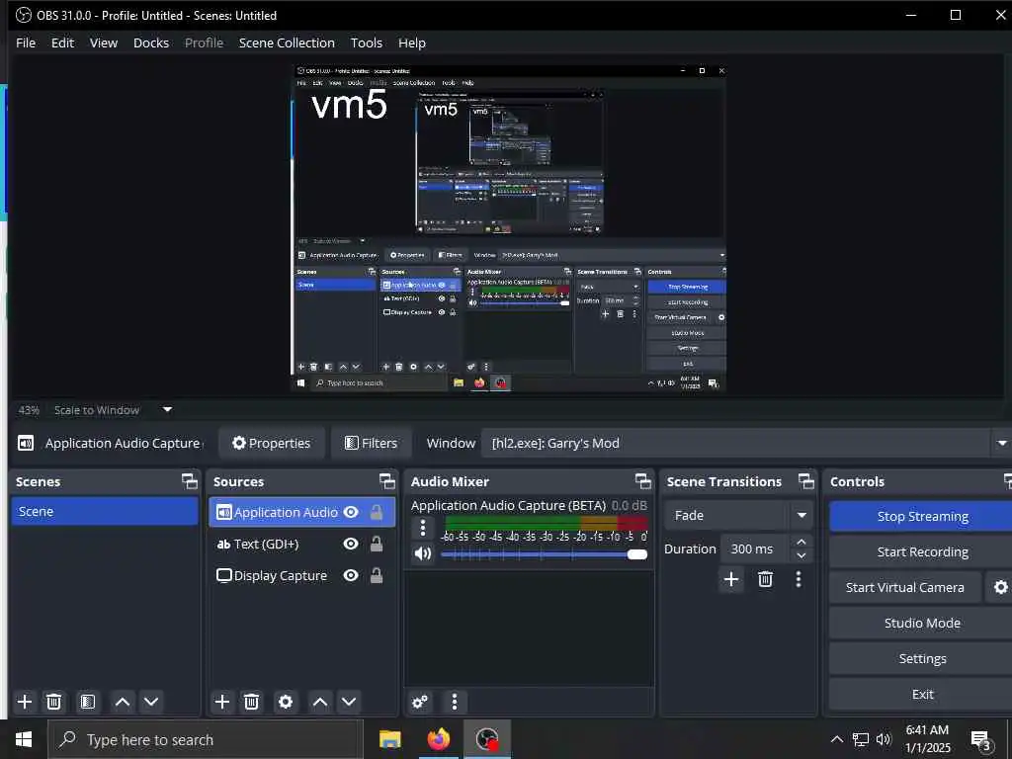
Task: Show hidden system tray icons chevron
Action: pyautogui.click(x=836, y=739)
